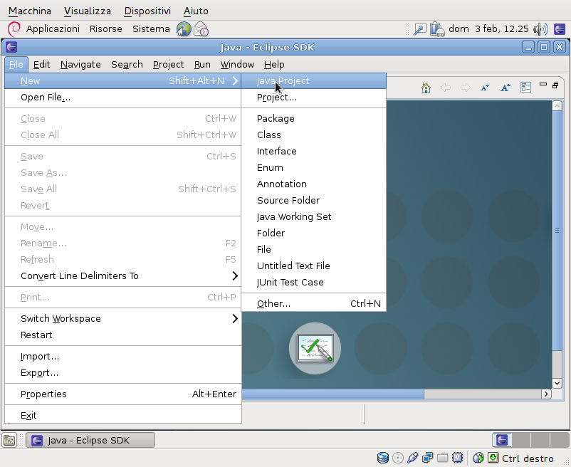The image size is (571, 467).
Task: Click the hard disk status icon
Action: click(383, 458)
